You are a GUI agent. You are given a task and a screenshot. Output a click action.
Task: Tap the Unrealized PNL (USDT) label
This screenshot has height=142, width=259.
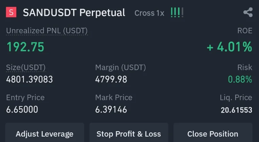pyautogui.click(x=47, y=31)
